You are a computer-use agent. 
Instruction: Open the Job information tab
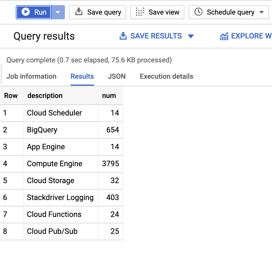pyautogui.click(x=32, y=76)
